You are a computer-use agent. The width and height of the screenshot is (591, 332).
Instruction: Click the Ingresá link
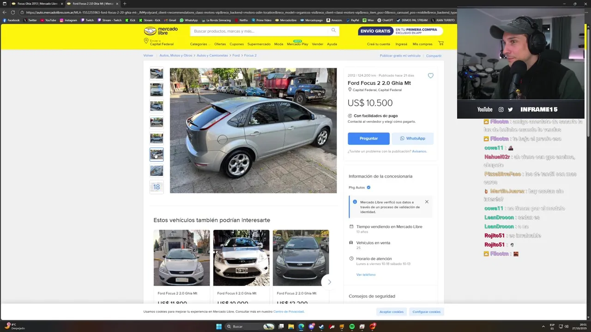pyautogui.click(x=401, y=44)
